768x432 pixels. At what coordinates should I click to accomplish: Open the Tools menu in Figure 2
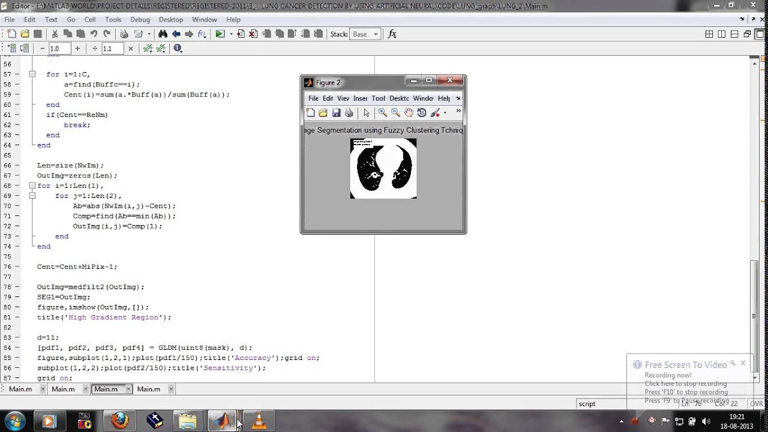(x=378, y=98)
